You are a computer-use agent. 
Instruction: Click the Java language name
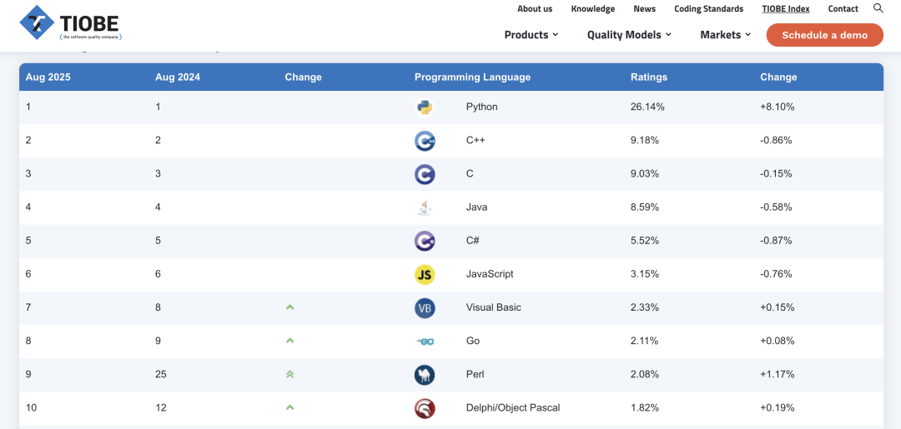coord(476,207)
